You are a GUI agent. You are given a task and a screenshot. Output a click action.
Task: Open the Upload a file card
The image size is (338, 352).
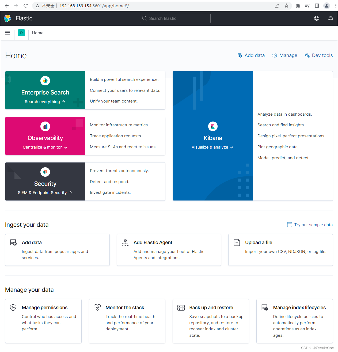click(280, 250)
